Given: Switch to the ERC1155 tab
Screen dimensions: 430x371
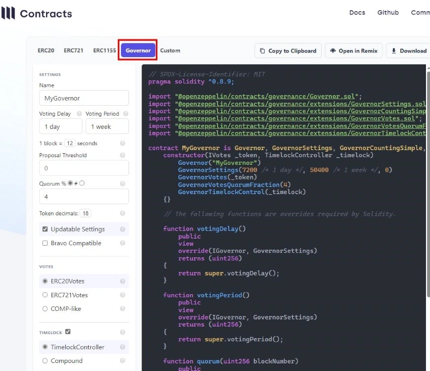Looking at the screenshot, I should click(105, 51).
